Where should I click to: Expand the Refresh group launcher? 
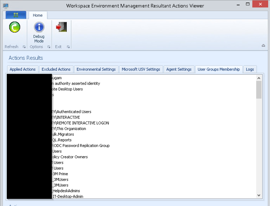(24, 47)
